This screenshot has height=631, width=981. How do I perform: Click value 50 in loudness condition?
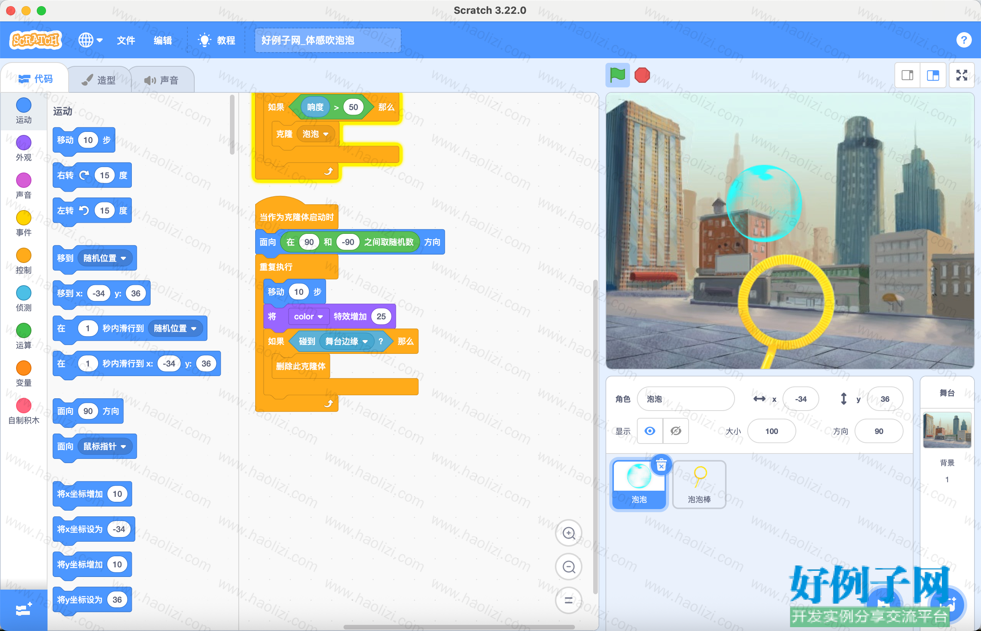click(353, 107)
